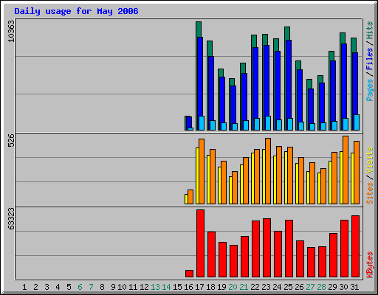Click the yellow Visits bar for day 17
Image resolution: width=378 pixels, height=295 pixels.
point(197,176)
